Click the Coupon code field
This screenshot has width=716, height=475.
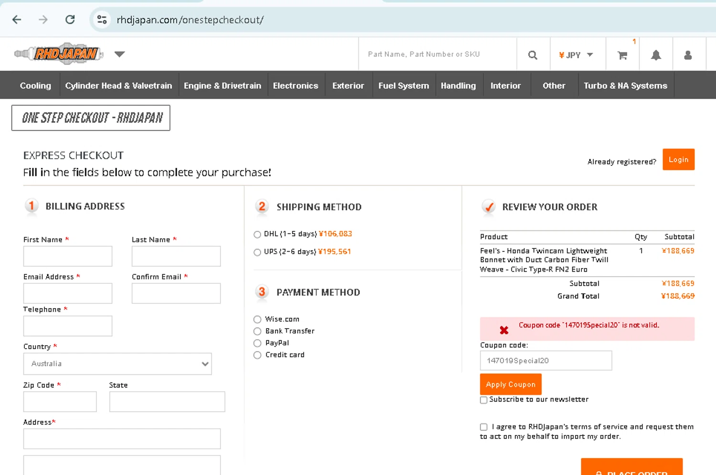(x=546, y=361)
